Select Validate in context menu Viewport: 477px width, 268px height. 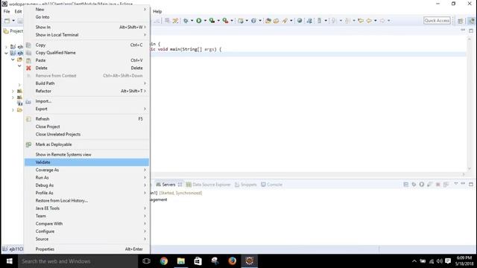point(86,162)
